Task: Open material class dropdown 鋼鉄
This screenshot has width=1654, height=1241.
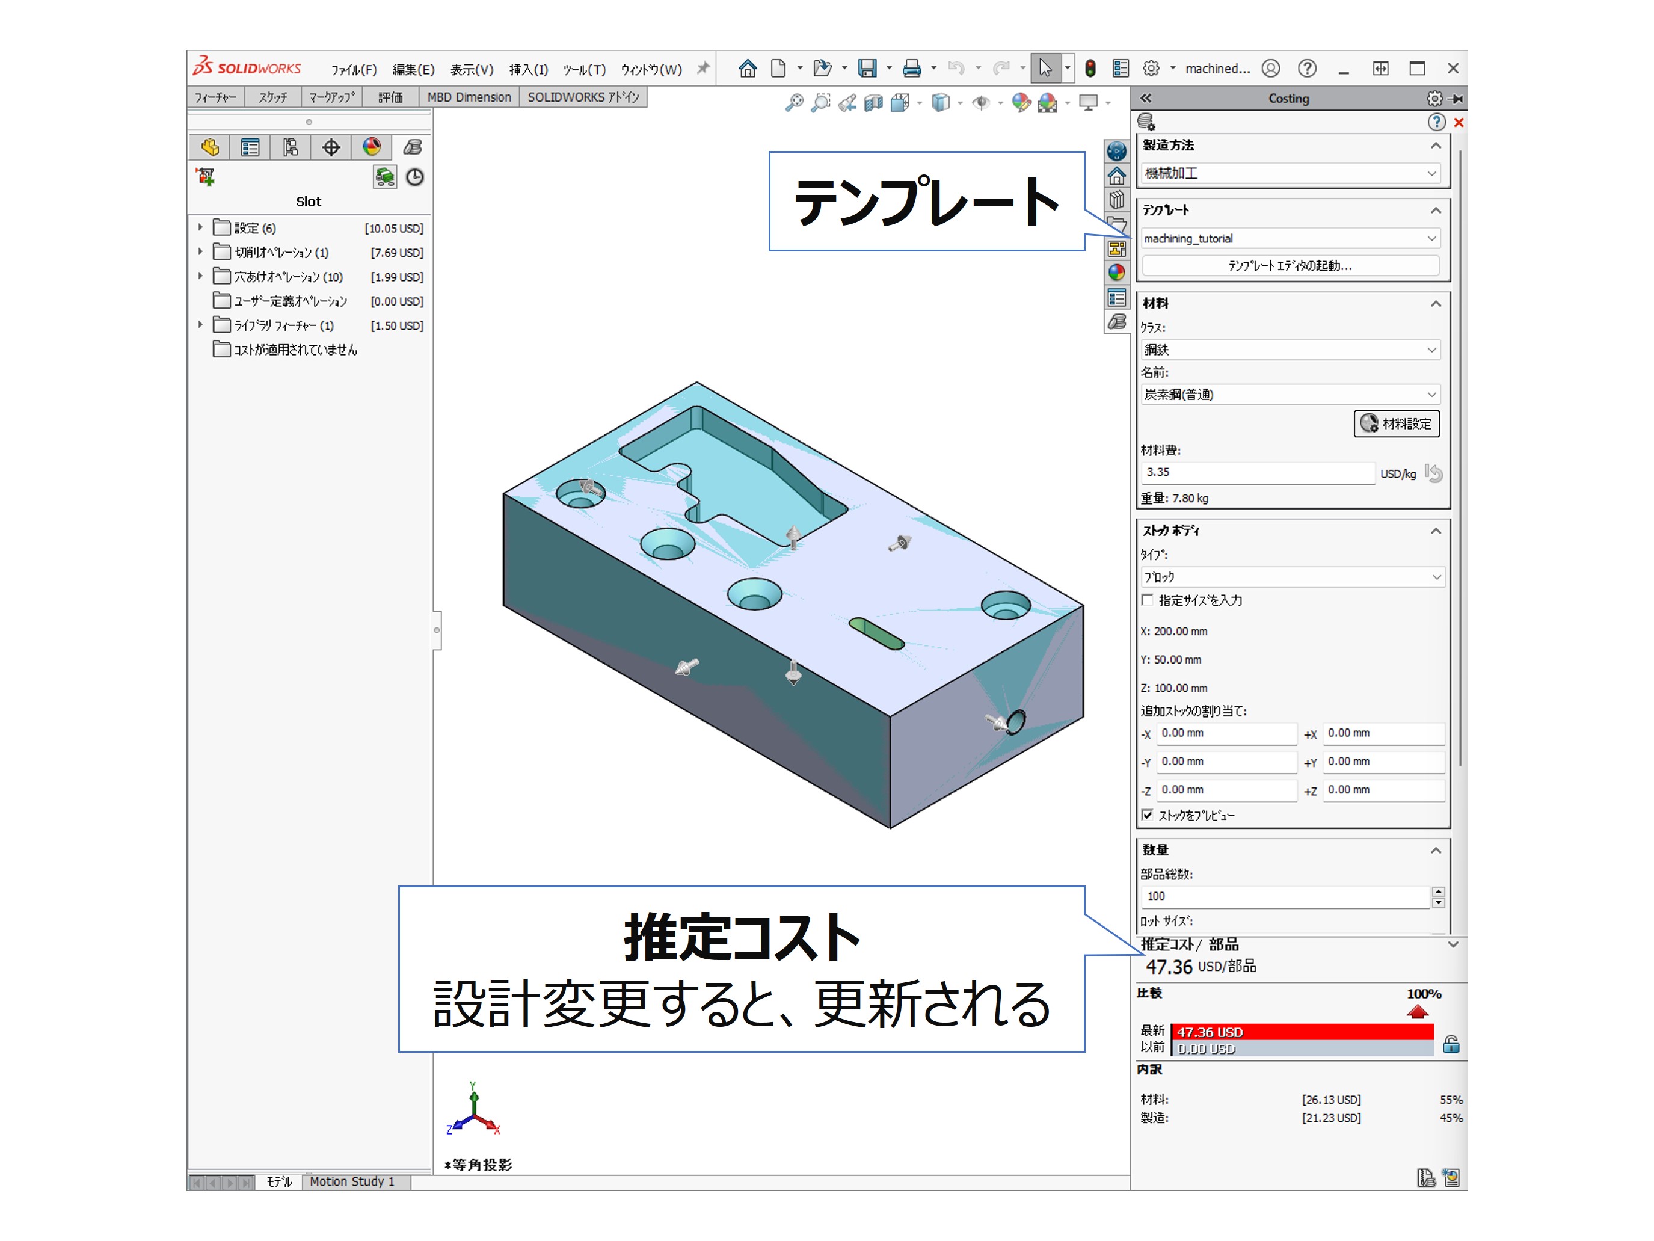Action: point(1291,350)
